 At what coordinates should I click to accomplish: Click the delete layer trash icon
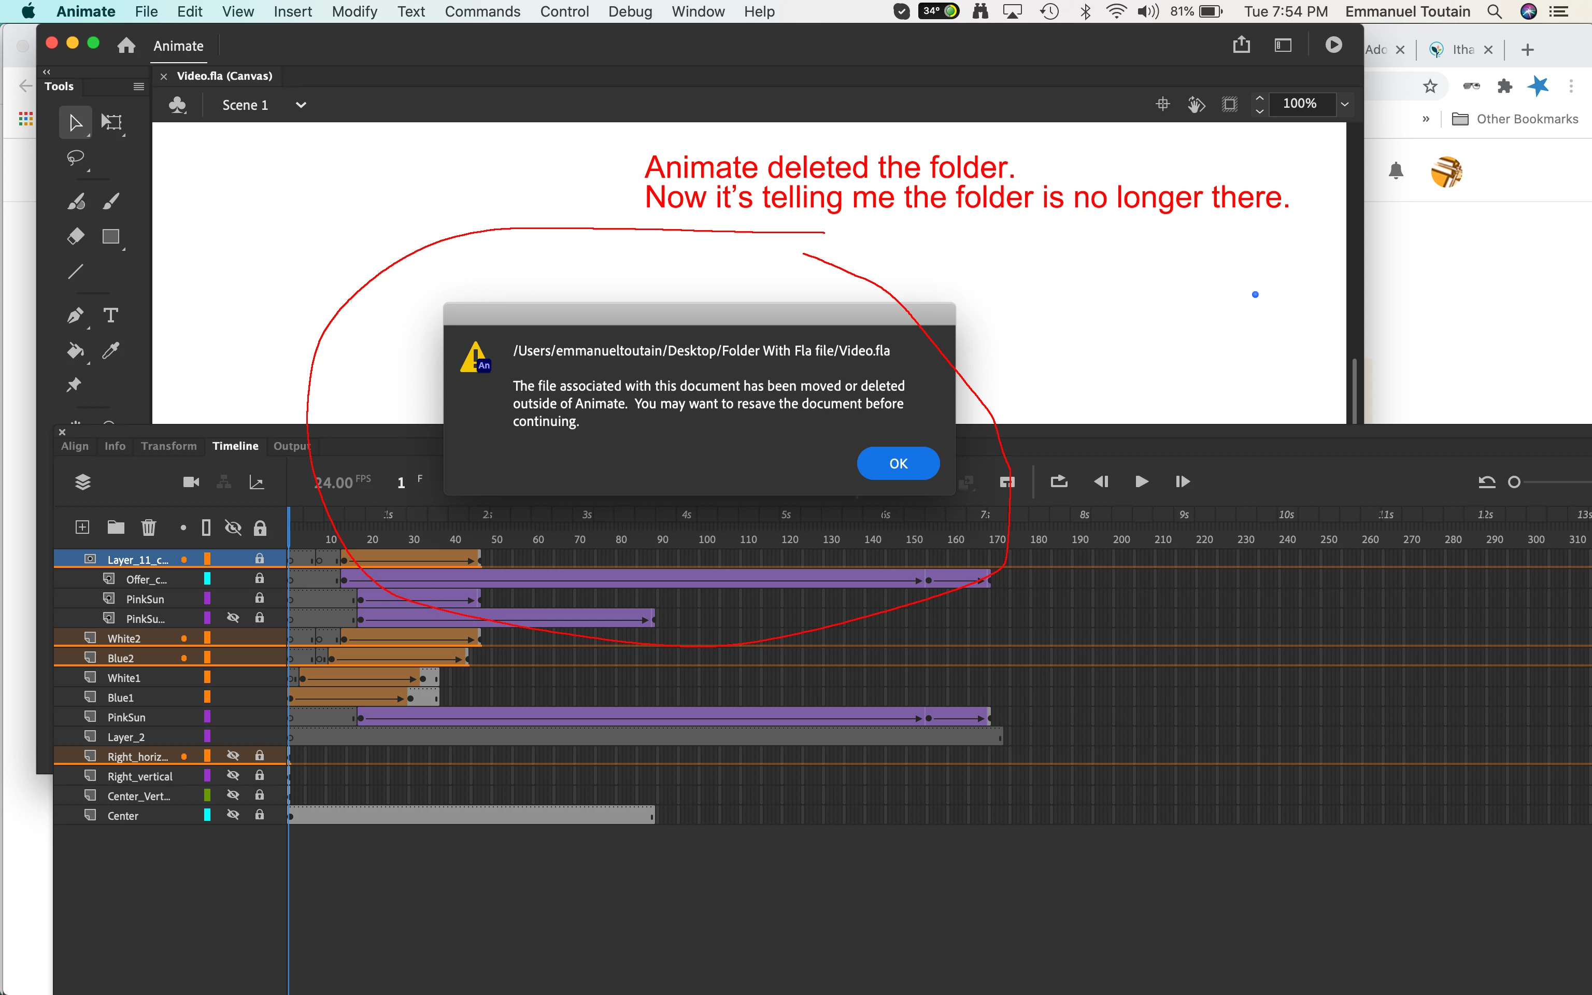pyautogui.click(x=149, y=527)
